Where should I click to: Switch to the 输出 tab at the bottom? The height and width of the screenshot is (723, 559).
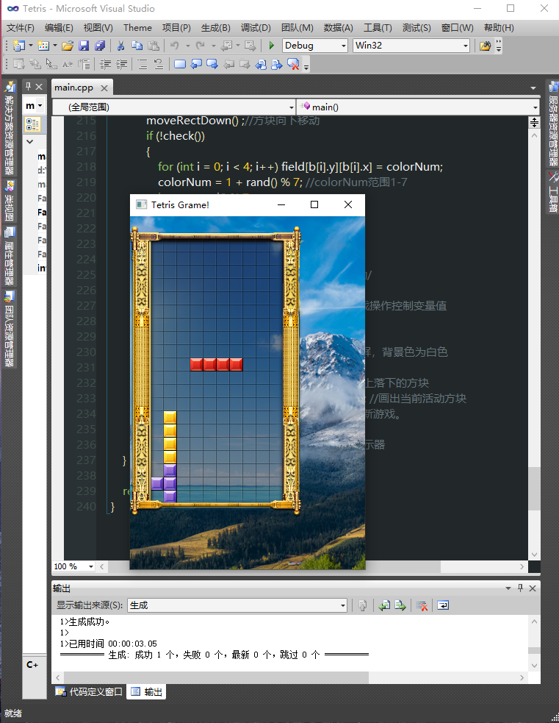146,691
